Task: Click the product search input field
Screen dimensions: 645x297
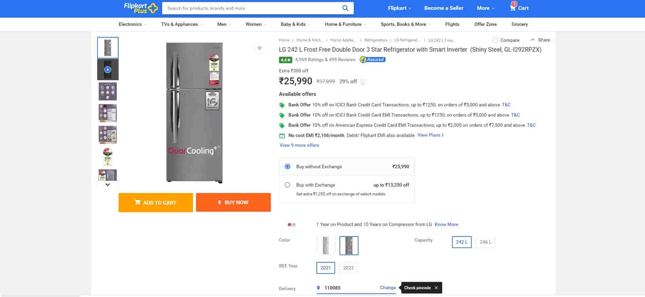Action: [x=251, y=8]
